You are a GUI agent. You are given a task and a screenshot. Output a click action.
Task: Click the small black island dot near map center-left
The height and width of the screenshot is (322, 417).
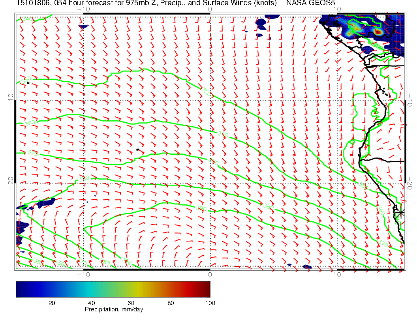[x=137, y=150]
